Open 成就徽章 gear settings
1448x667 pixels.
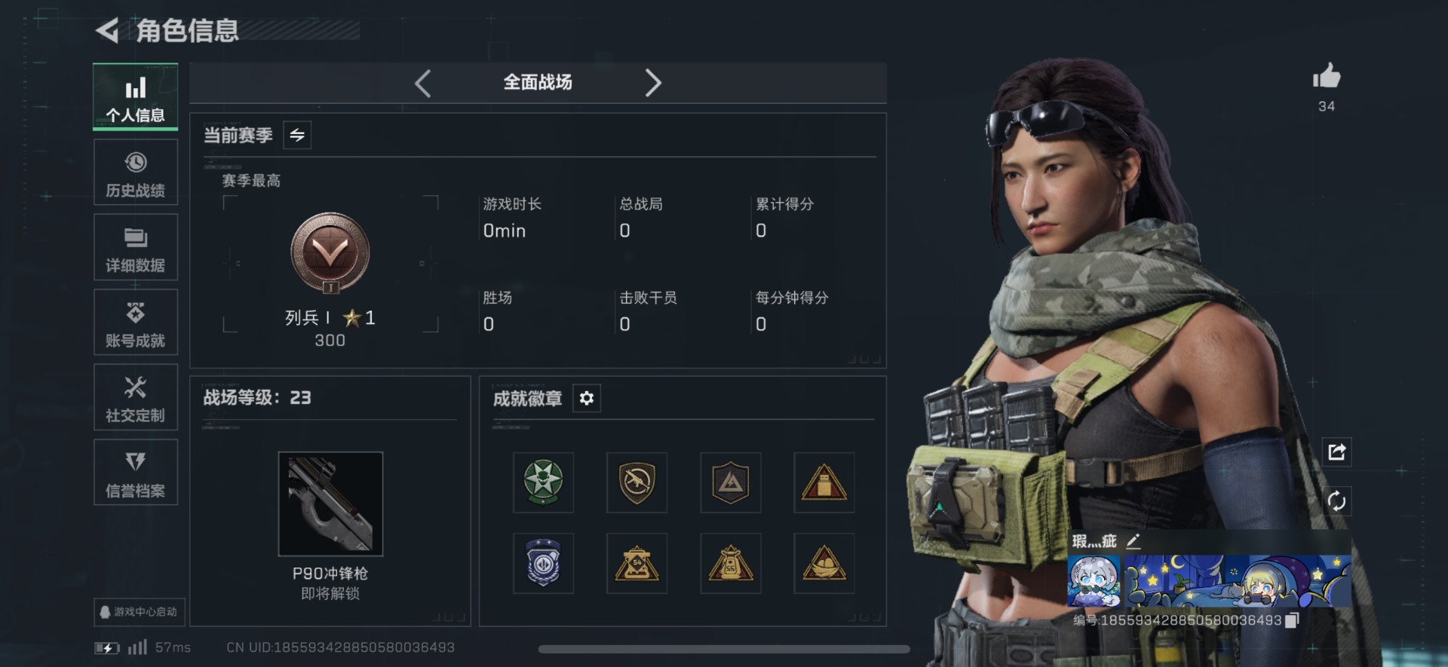(x=587, y=398)
